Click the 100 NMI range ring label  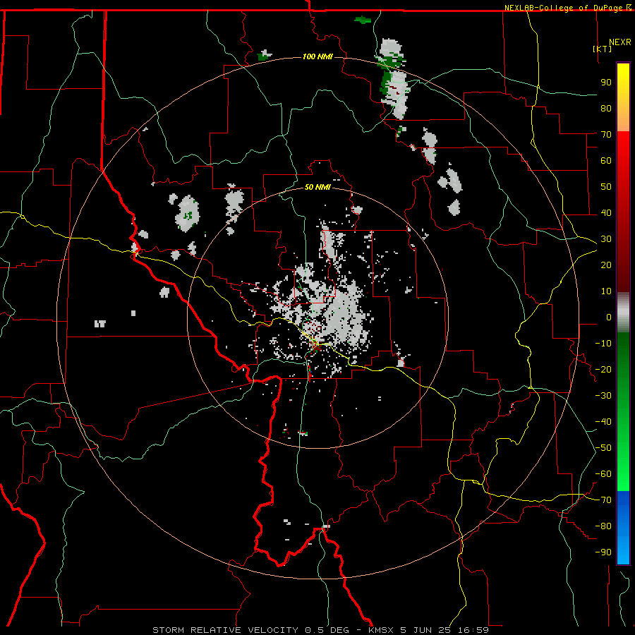[317, 56]
